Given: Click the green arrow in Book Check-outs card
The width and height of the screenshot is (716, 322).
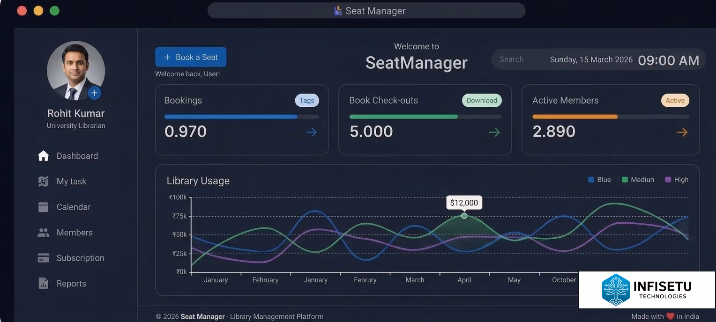Looking at the screenshot, I should coord(494,132).
